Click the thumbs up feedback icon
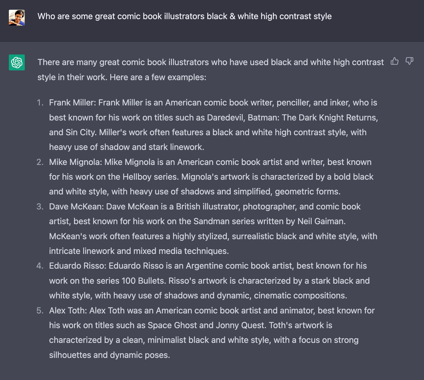 pos(395,61)
